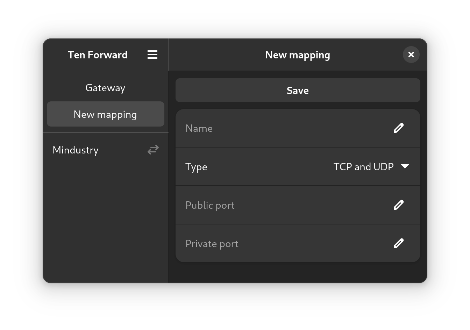470x330 pixels.
Task: Open the Mindustry mapping entry
Action: 106,150
